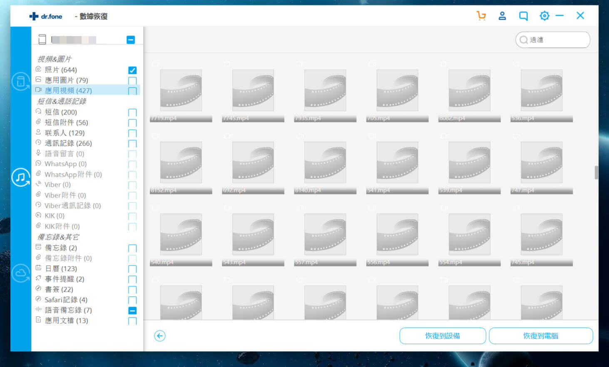Click the vertical scrollbar handle
609x367 pixels.
coord(596,172)
